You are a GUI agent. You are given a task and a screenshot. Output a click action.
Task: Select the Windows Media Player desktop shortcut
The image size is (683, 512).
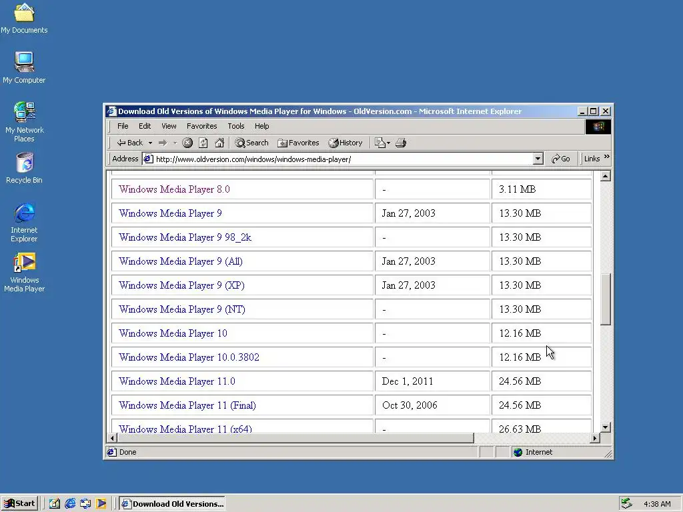[x=24, y=273]
